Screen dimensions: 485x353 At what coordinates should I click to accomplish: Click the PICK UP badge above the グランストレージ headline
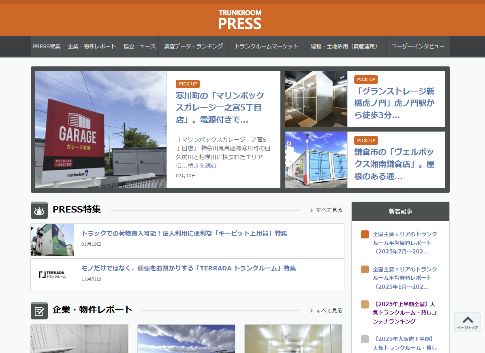coord(366,79)
